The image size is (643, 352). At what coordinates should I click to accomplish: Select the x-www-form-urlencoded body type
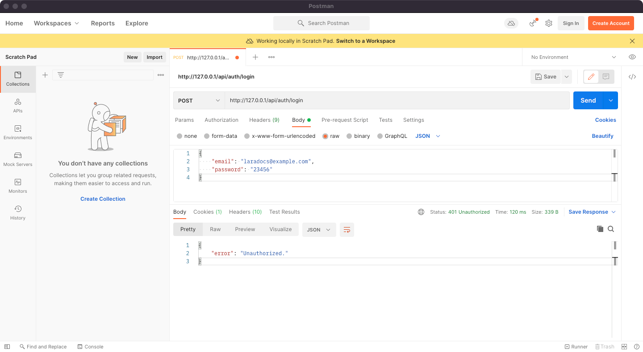point(280,136)
